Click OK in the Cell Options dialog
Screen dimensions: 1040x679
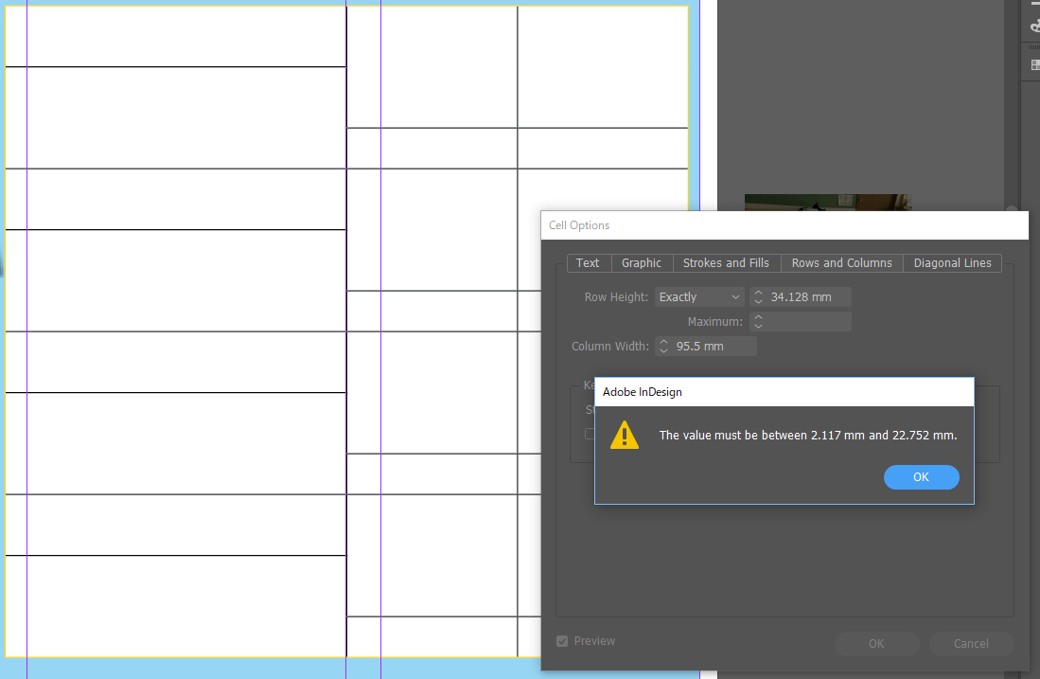click(876, 643)
